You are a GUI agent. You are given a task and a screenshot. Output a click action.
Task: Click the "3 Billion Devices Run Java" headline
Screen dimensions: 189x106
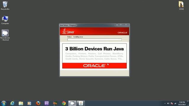click(94, 49)
